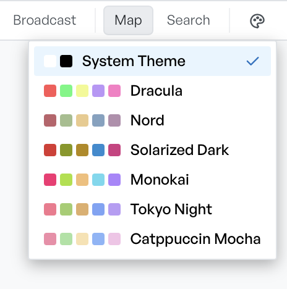Click the checkmark beside System Theme
The height and width of the screenshot is (289, 287).
252,61
